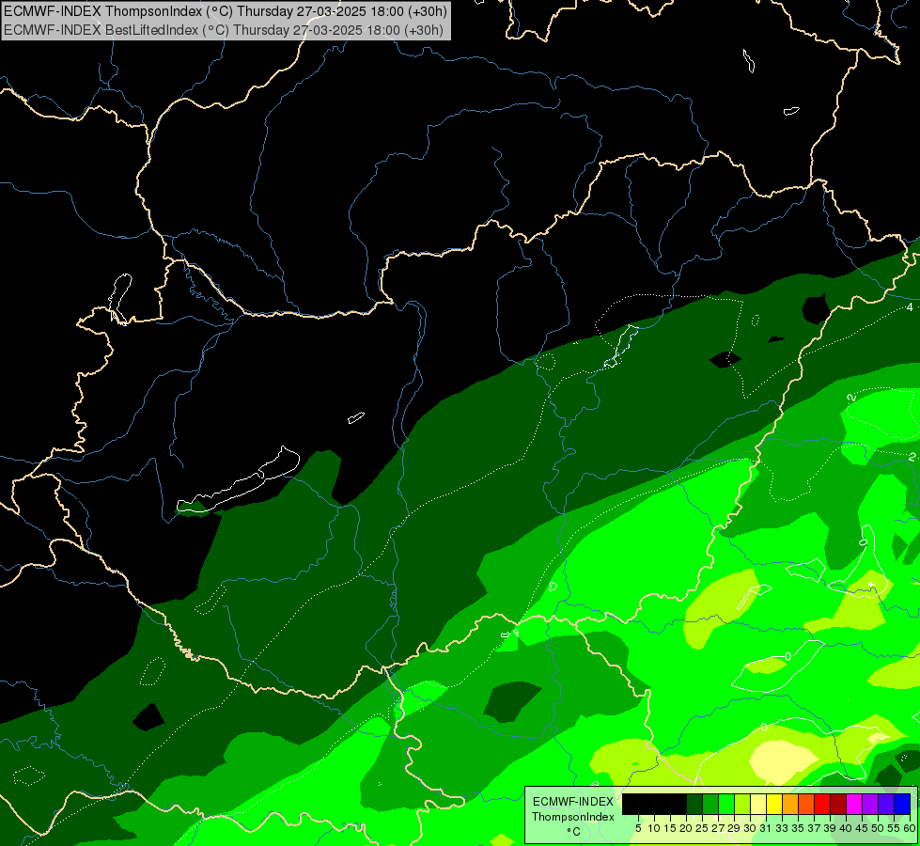Click the legend scale value 55

(x=895, y=828)
